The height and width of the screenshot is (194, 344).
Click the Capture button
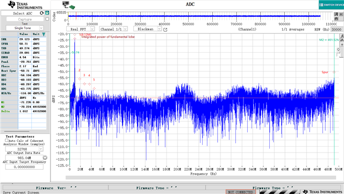[25, 19]
